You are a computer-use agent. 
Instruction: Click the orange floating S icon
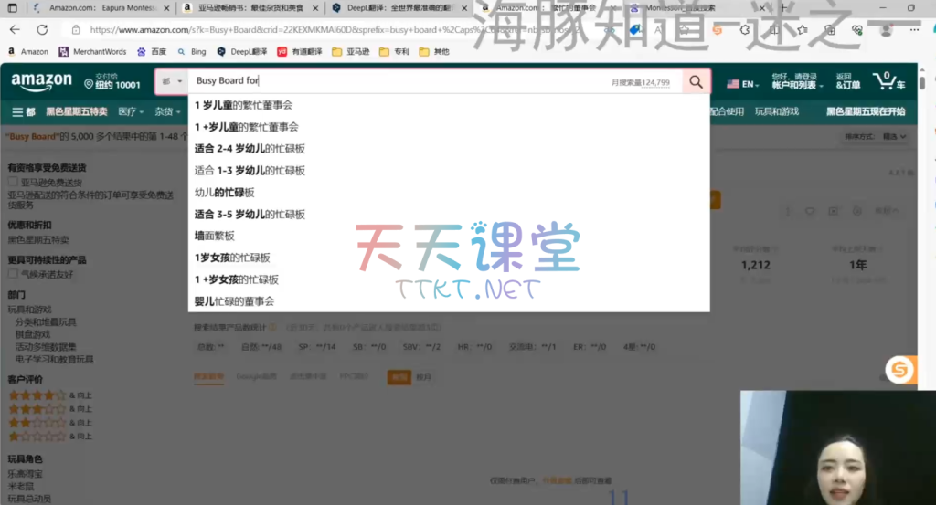tap(900, 370)
